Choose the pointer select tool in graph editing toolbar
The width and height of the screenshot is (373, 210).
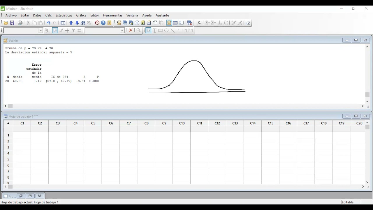55,30
